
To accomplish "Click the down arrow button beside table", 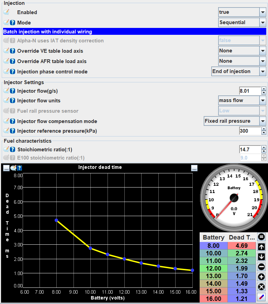I will click(261, 257).
